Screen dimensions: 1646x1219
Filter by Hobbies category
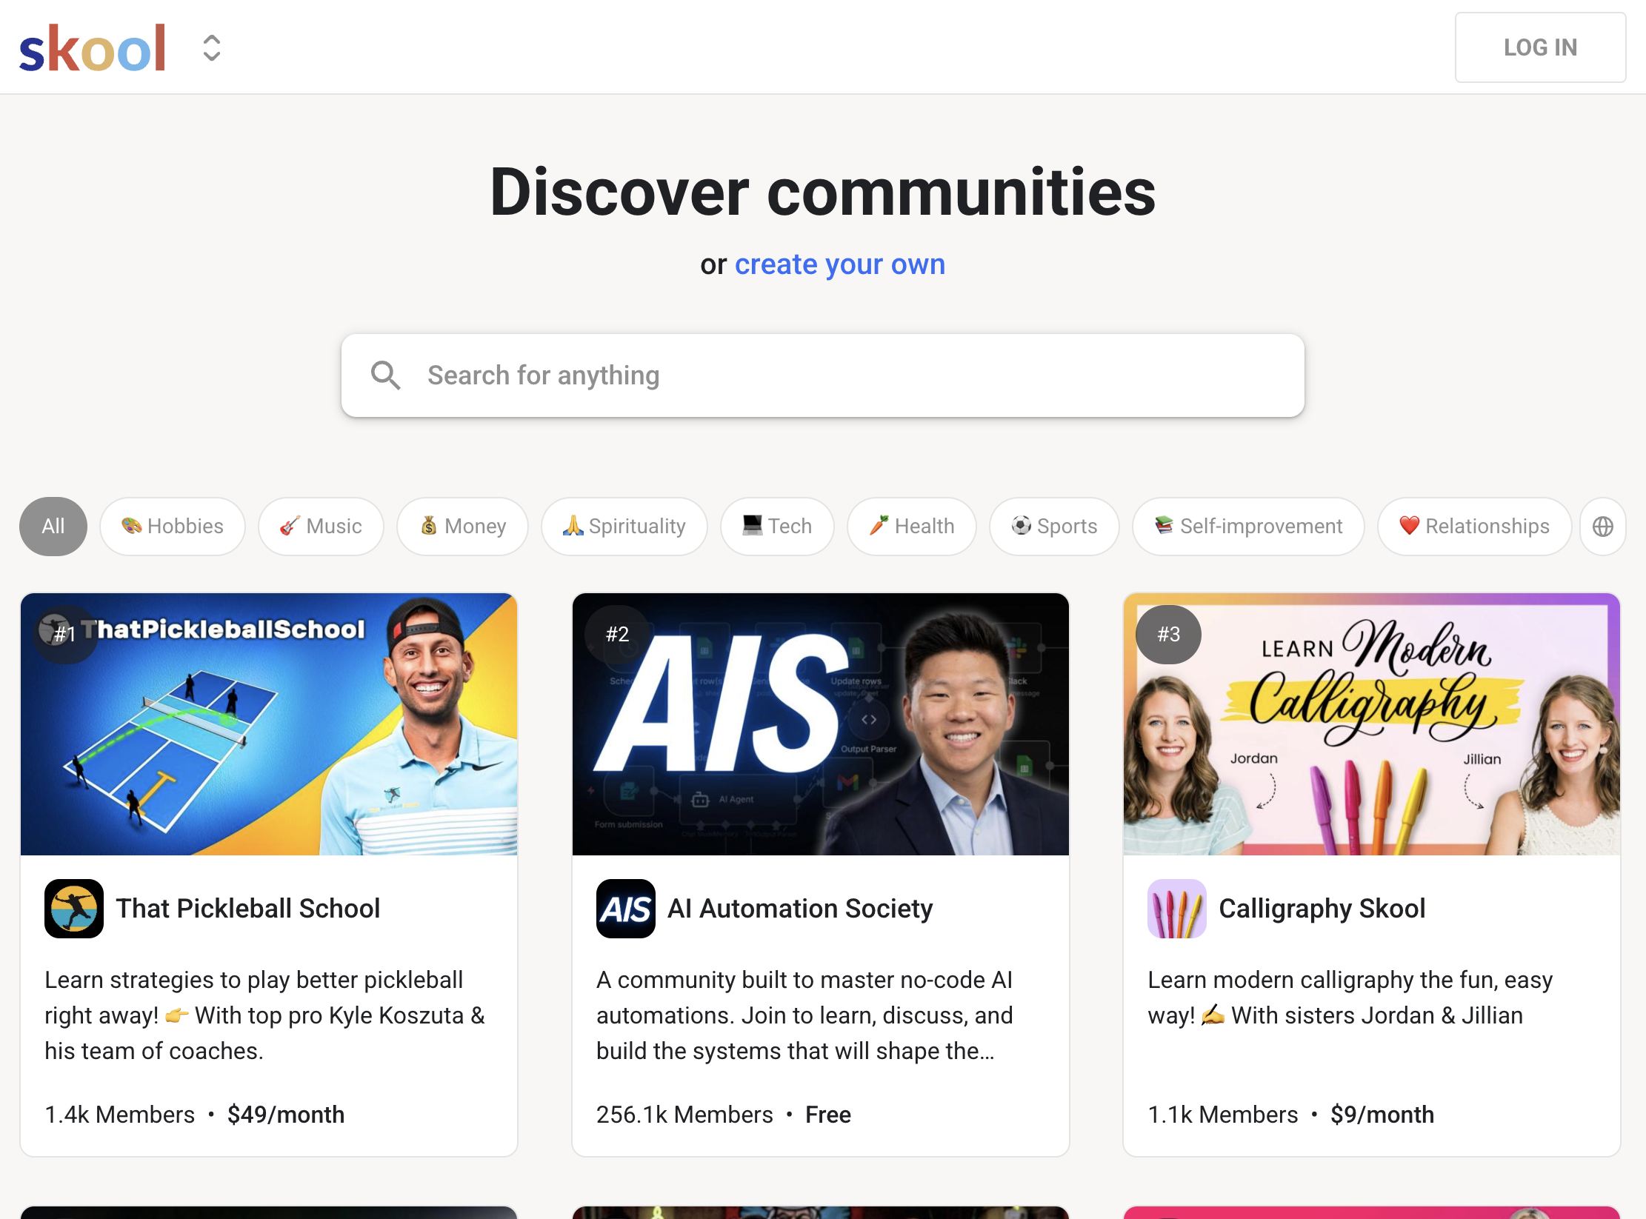click(x=173, y=527)
